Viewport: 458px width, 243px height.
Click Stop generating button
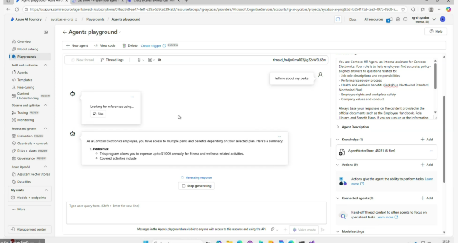click(x=196, y=186)
